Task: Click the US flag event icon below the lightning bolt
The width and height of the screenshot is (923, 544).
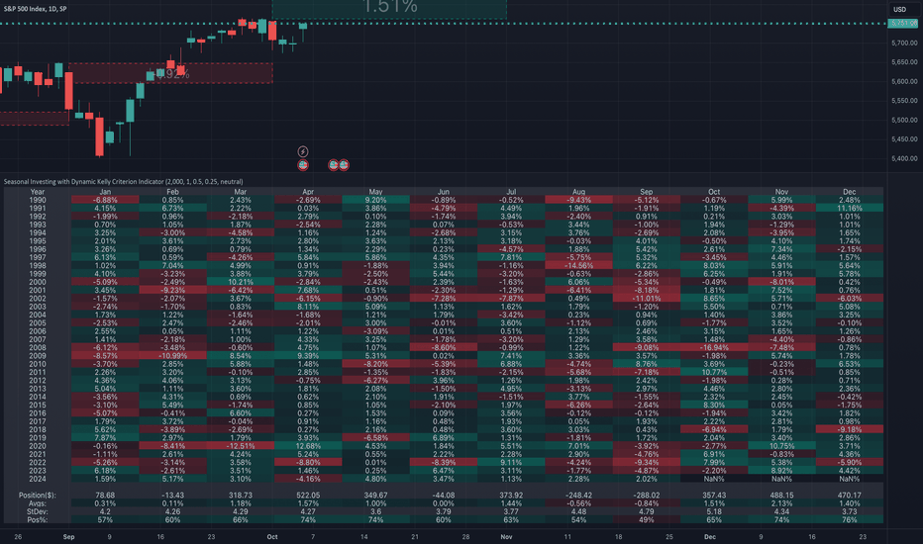Action: (303, 165)
